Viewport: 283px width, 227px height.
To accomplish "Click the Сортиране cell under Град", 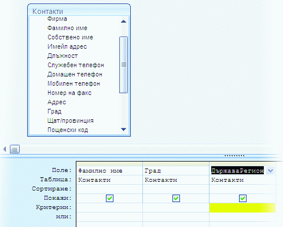I will (176, 189).
